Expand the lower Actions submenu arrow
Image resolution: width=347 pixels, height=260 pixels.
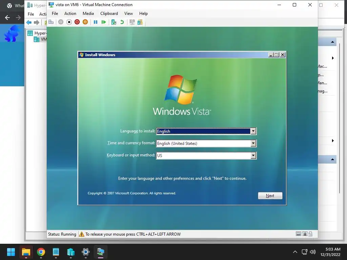click(x=333, y=140)
